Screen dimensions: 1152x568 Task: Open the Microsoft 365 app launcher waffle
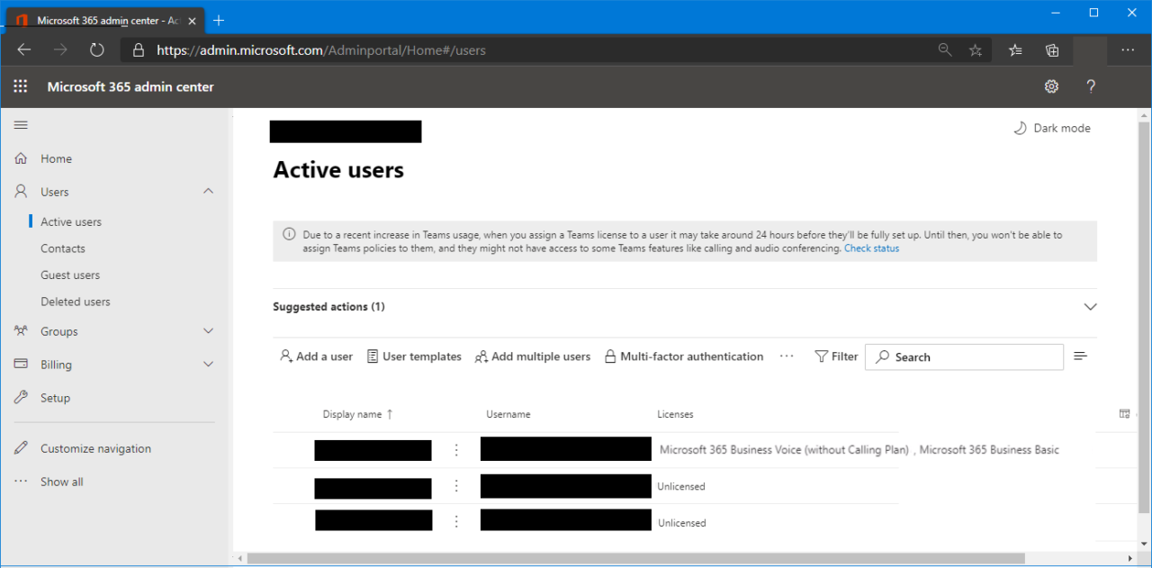pyautogui.click(x=20, y=86)
